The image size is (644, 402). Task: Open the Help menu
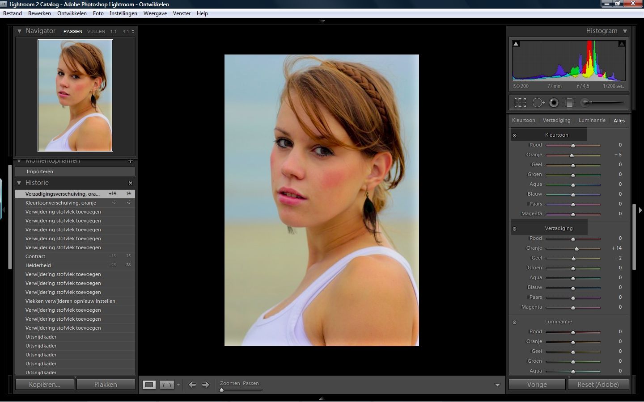202,13
